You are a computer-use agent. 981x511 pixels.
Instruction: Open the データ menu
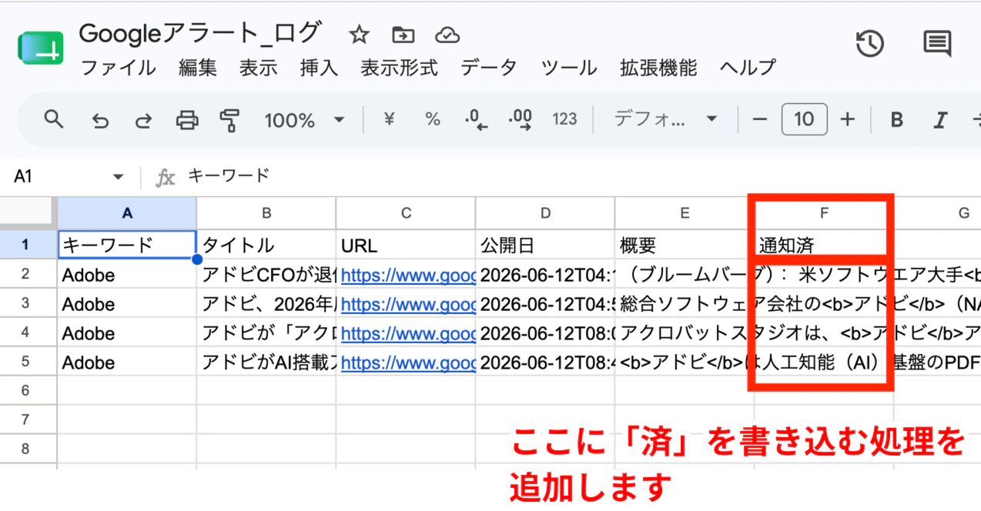coord(489,68)
